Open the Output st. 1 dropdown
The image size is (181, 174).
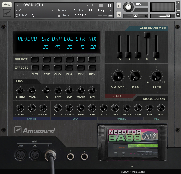(x=35, y=11)
